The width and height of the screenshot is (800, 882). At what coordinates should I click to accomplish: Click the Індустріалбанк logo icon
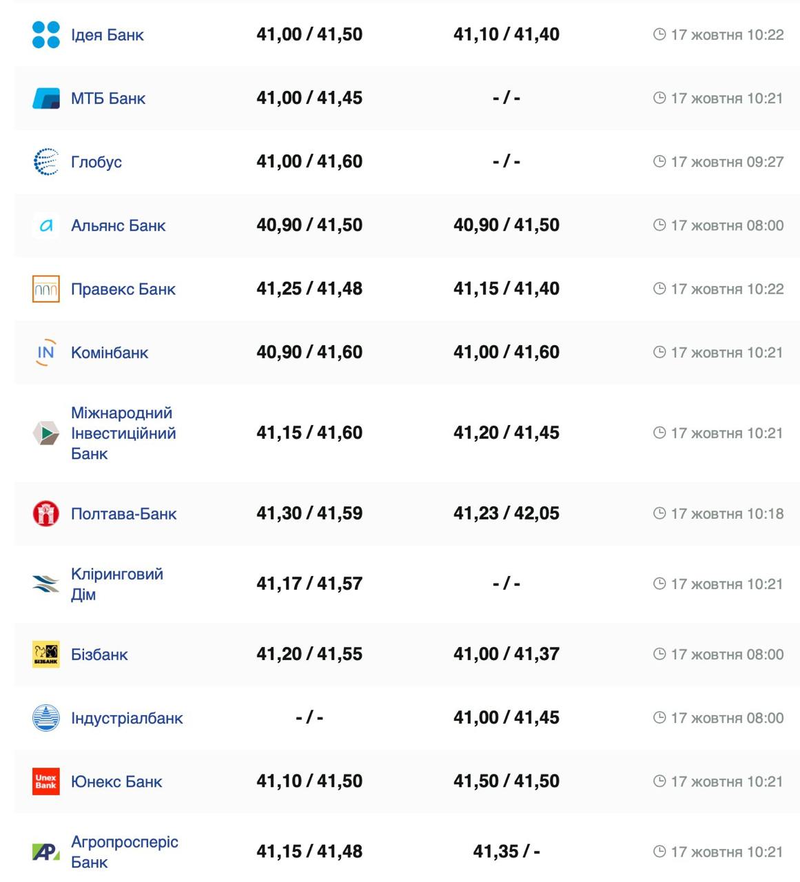pyautogui.click(x=46, y=718)
